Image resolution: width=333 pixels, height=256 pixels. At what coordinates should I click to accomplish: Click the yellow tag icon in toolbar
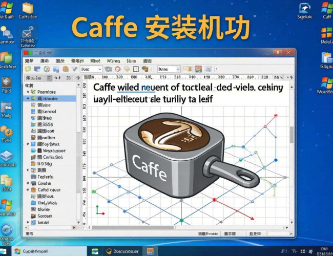tap(127, 69)
